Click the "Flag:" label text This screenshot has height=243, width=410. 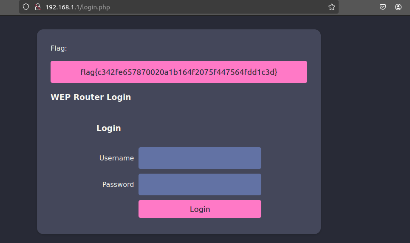(59, 48)
